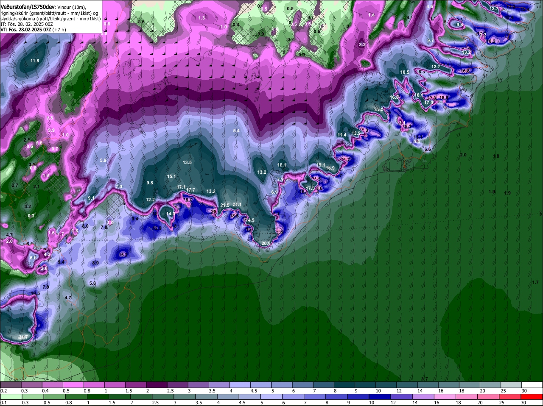Viewport: 543px width, 406px height.
Task: Click the map value 8.9
Action: click(95, 263)
